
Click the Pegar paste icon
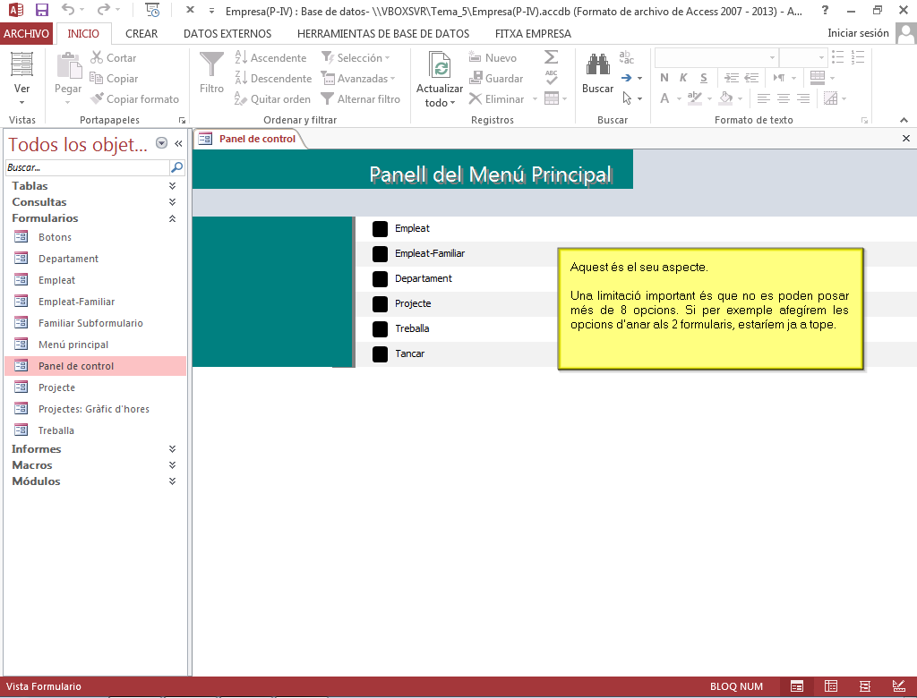pos(68,65)
